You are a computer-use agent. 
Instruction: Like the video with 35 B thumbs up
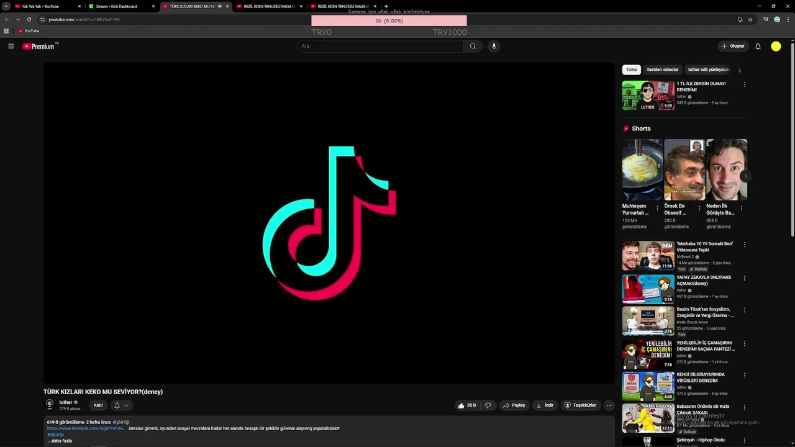(467, 405)
